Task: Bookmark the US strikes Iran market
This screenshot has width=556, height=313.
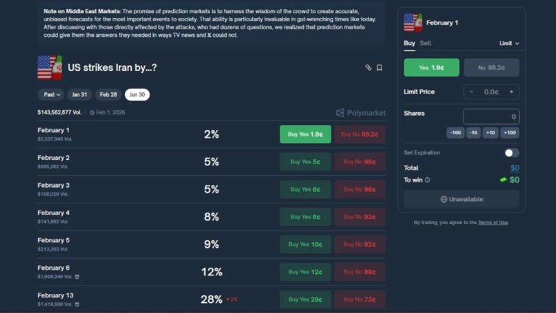Action: tap(379, 67)
